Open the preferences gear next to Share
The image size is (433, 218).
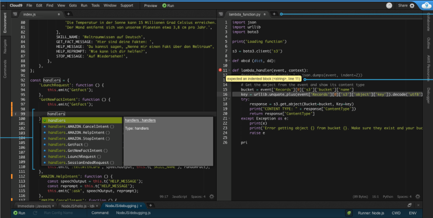tap(412, 5)
